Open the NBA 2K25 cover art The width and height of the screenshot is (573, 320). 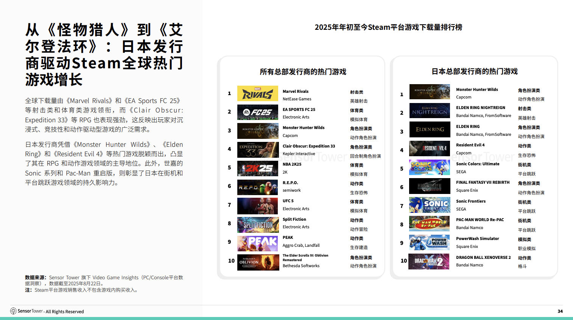coord(257,168)
